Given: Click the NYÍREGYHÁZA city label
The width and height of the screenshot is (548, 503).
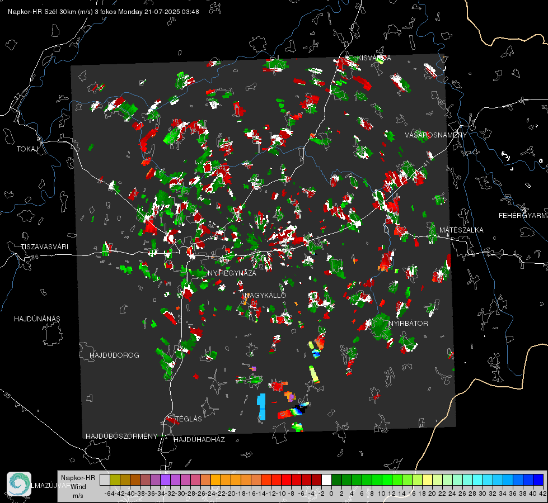Looking at the screenshot, I should [x=232, y=273].
